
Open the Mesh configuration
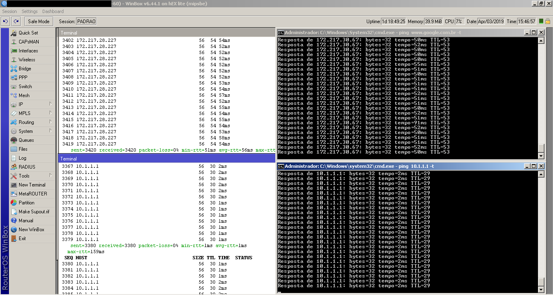(24, 95)
